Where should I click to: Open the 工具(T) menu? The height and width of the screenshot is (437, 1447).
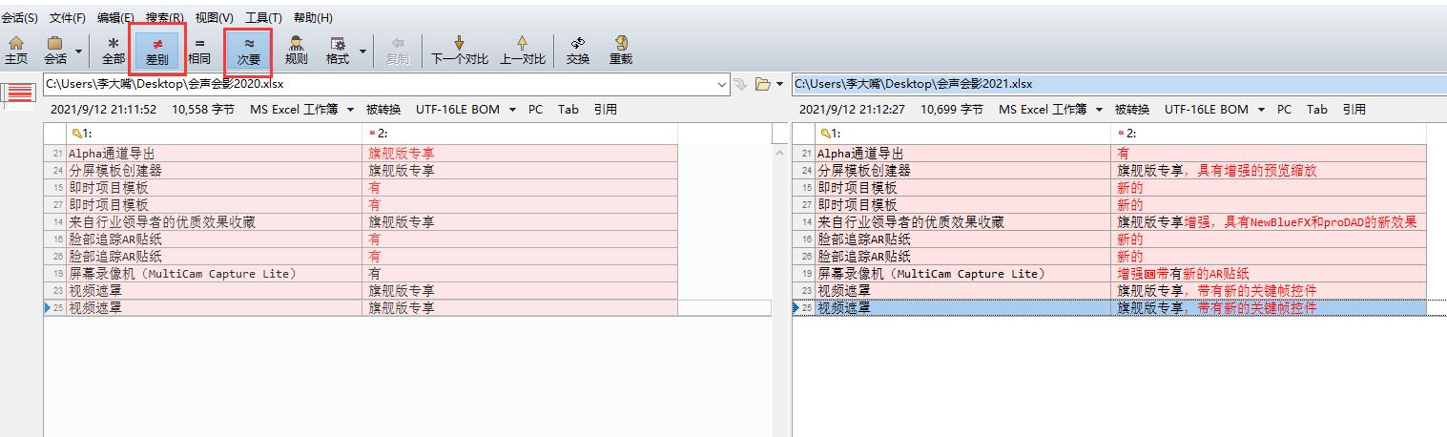pos(263,17)
